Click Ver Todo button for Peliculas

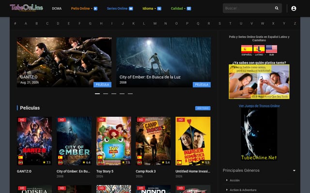point(202,108)
